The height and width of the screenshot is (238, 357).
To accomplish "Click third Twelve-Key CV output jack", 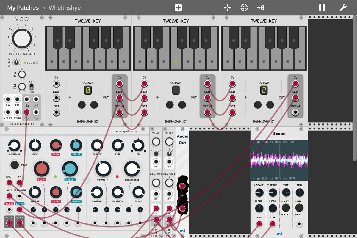I will click(x=295, y=84).
